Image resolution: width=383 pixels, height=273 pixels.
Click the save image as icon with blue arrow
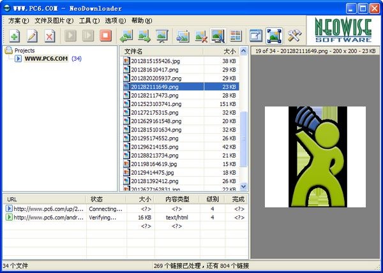tap(183, 36)
